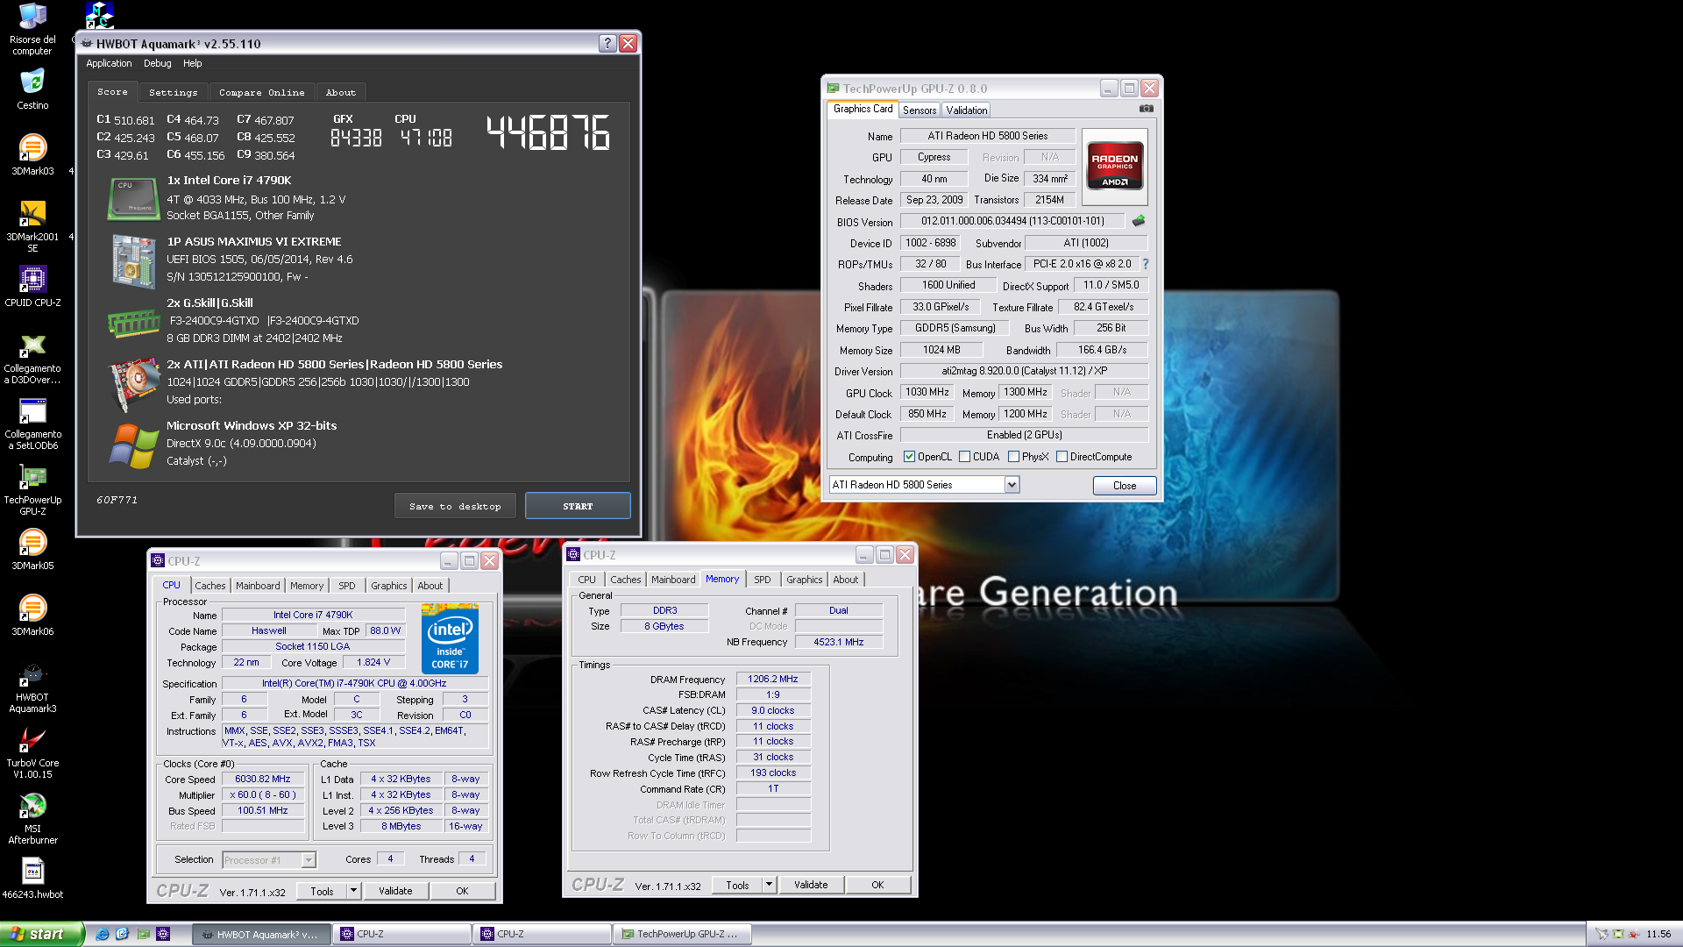Click the Windows logo image in Aquamark
Screen dimensions: 1683x947
point(133,445)
